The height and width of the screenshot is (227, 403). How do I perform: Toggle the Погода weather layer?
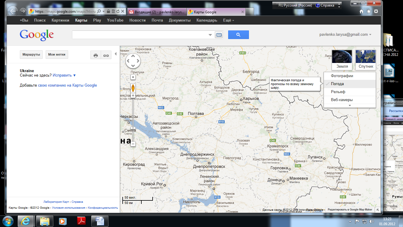[x=350, y=84]
